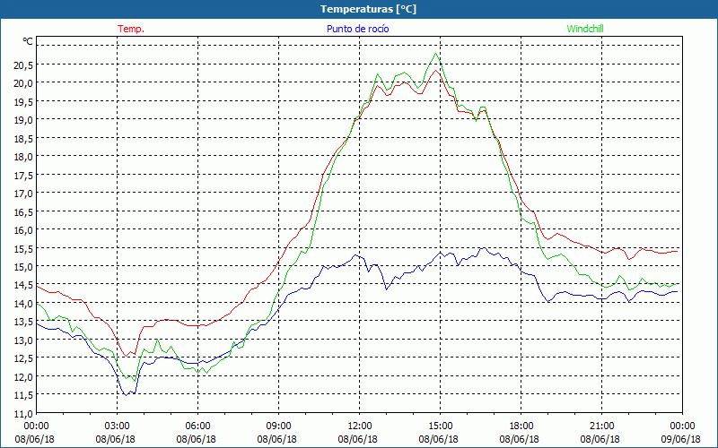Click the 13,5 y-axis value
The width and height of the screenshot is (718, 448).
pos(23,322)
